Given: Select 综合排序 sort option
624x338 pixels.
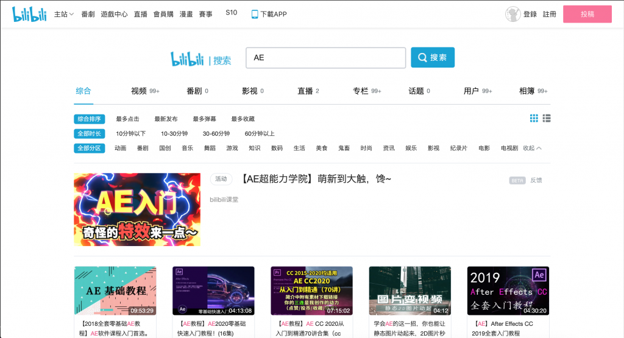Looking at the screenshot, I should click(x=89, y=119).
